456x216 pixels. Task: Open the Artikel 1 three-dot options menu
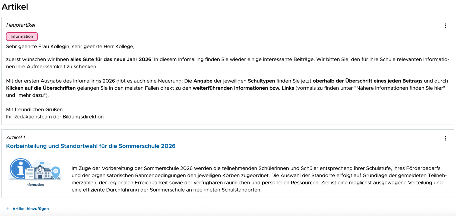pyautogui.click(x=445, y=138)
